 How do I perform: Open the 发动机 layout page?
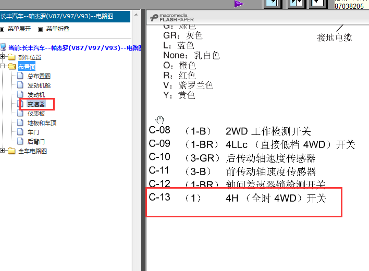point(36,95)
